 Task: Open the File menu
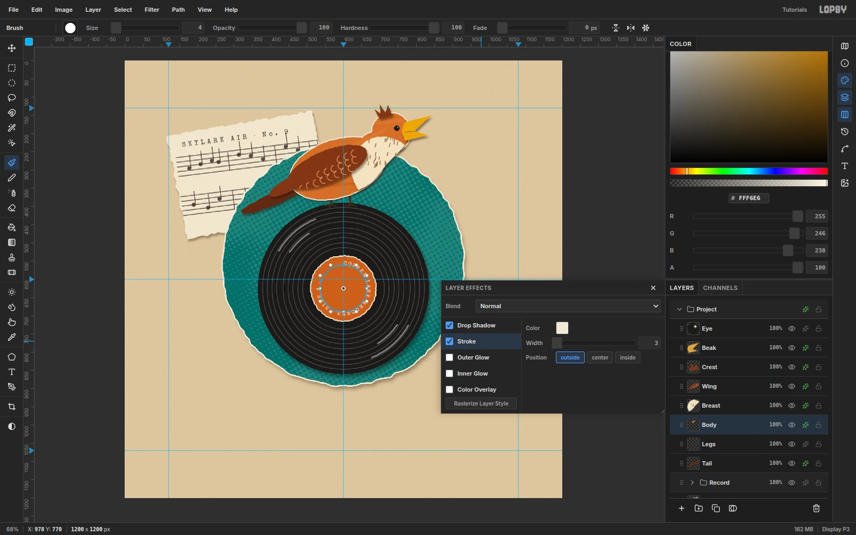14,10
